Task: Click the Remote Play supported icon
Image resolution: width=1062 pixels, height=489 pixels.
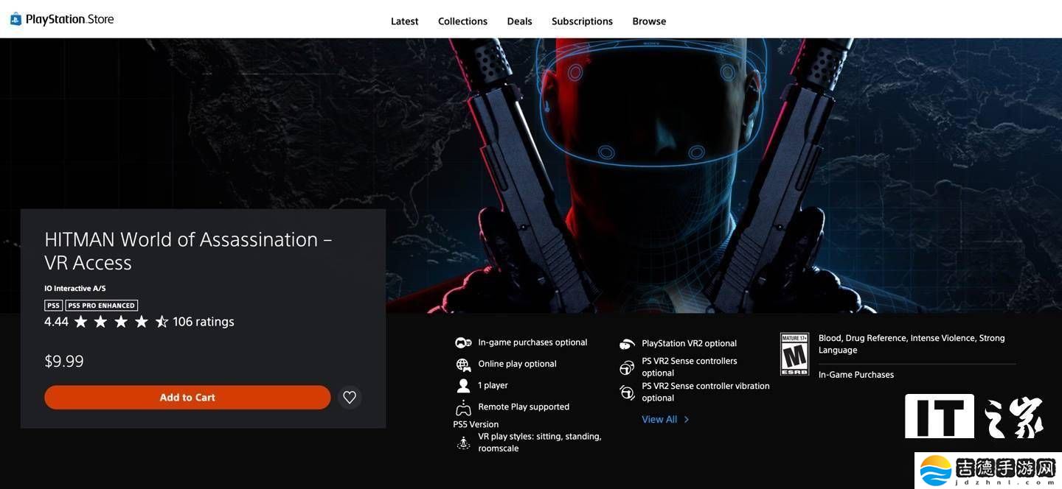Action: [463, 407]
